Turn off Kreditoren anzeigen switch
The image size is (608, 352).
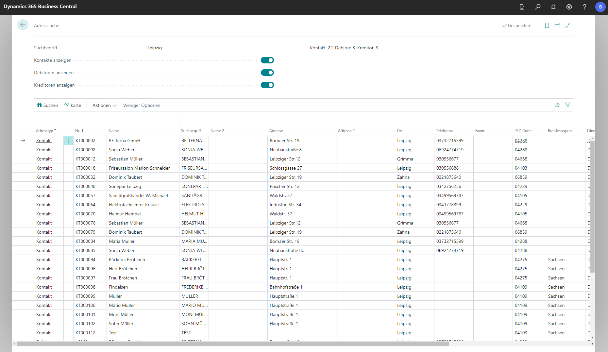point(267,85)
